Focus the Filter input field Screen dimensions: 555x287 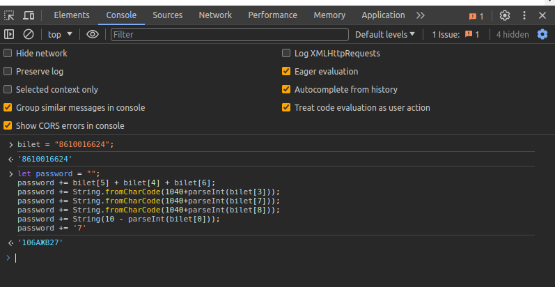pyautogui.click(x=230, y=34)
